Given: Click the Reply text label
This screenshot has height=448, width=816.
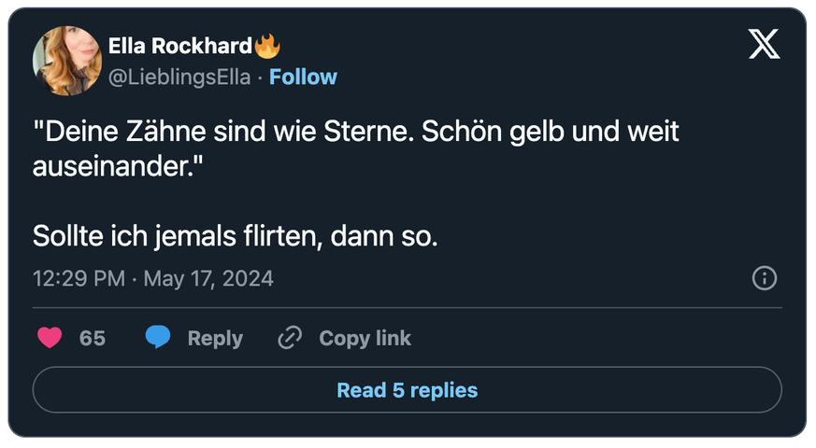Looking at the screenshot, I should click(215, 338).
